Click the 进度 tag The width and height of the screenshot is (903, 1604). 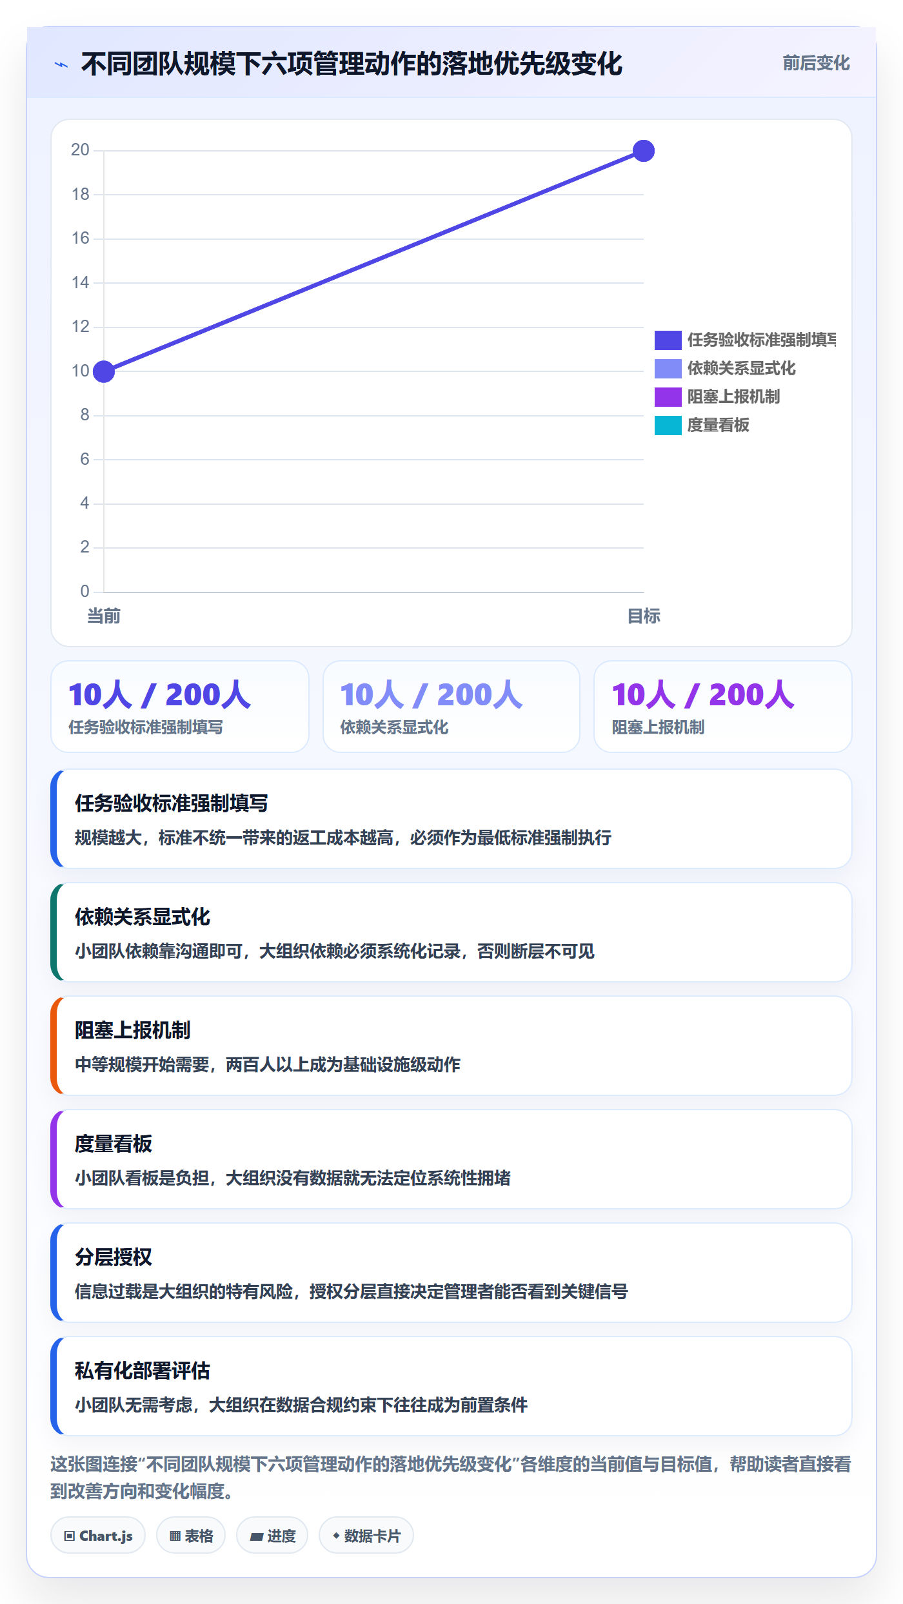tap(272, 1536)
